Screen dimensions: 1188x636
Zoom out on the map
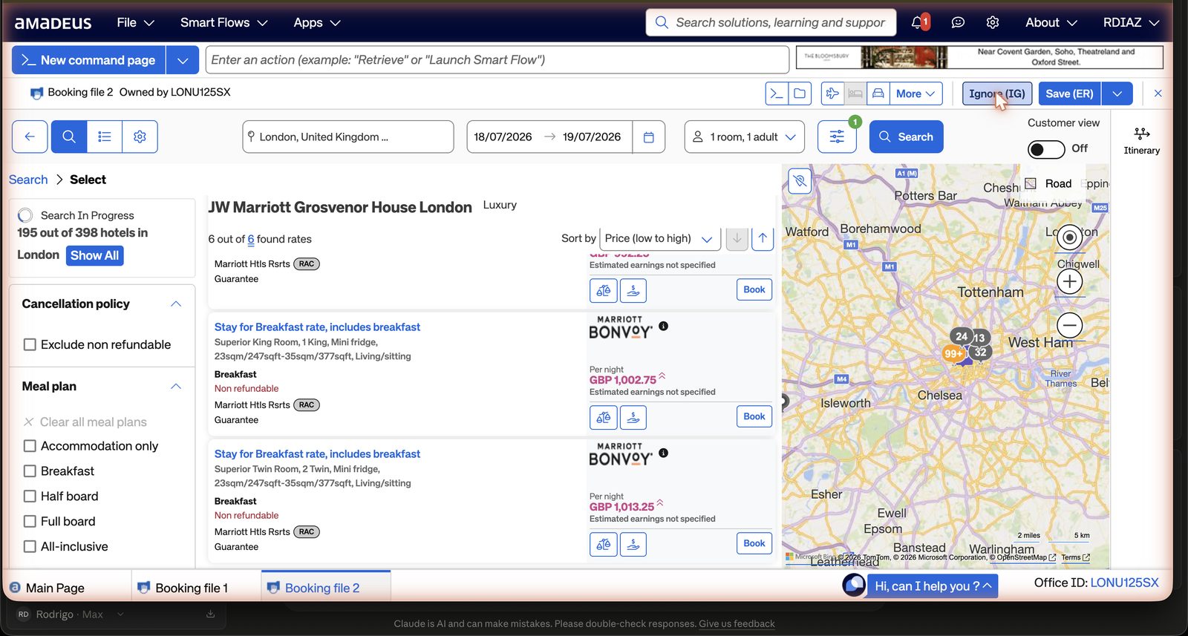1069,325
